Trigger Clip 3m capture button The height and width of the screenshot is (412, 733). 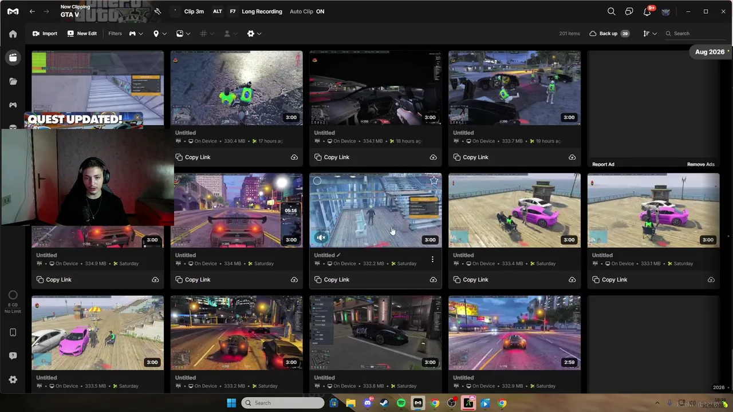(x=194, y=11)
